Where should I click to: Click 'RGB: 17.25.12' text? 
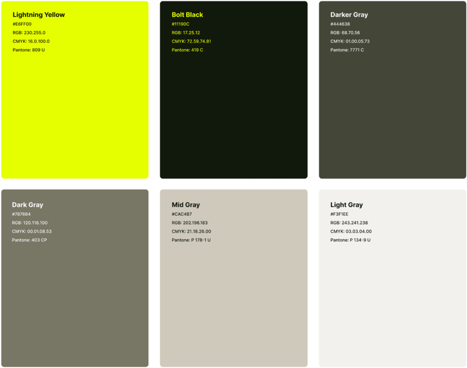[x=186, y=33]
